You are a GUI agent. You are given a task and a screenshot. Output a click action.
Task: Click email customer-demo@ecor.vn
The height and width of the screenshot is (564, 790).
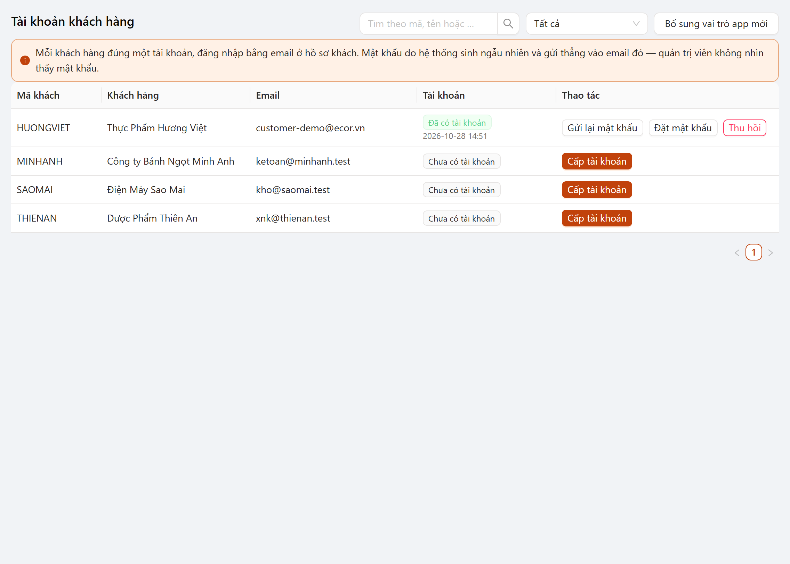point(310,128)
